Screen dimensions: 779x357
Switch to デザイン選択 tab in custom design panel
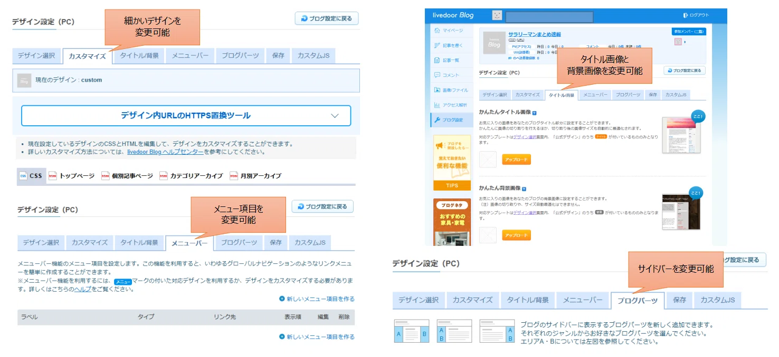(36, 56)
